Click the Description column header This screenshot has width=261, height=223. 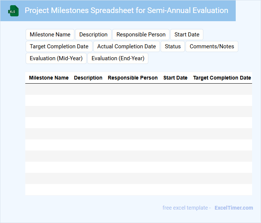88,78
